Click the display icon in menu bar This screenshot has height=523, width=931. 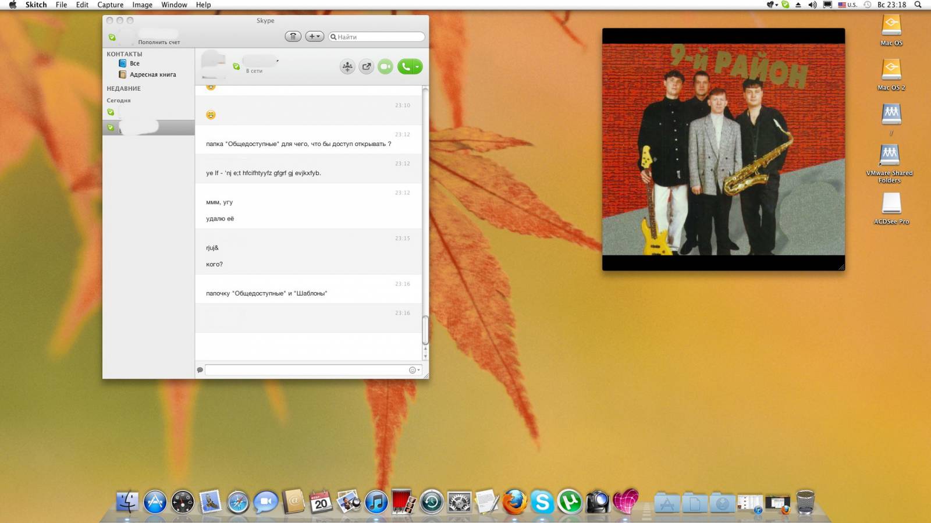point(827,5)
